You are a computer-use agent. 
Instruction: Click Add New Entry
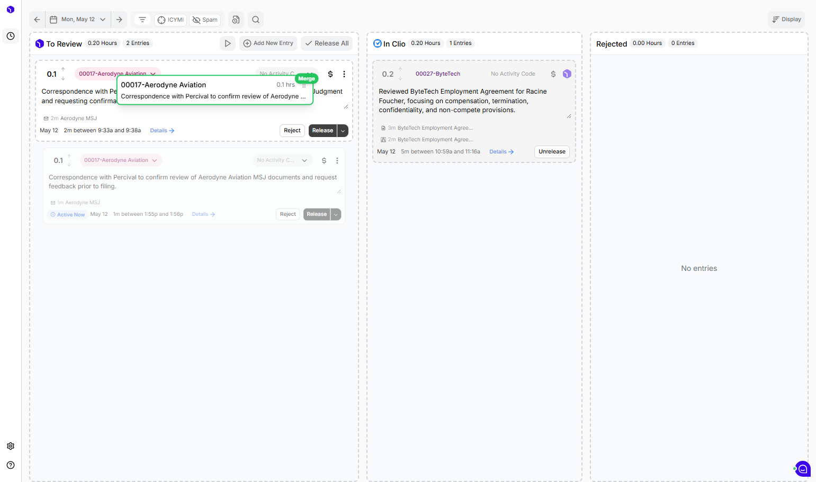(x=269, y=43)
